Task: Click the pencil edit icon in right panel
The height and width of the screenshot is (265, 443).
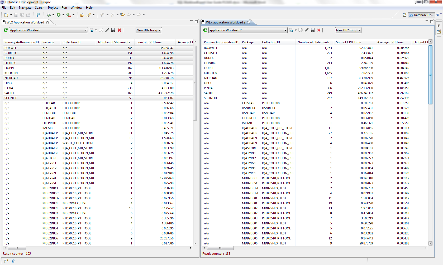Action: click(307, 30)
